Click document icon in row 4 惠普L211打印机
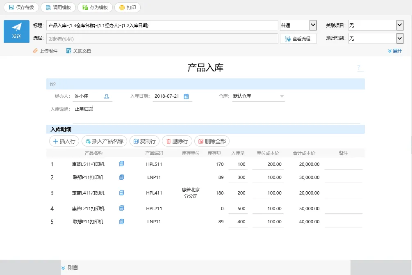The height and width of the screenshot is (275, 412). click(x=121, y=208)
